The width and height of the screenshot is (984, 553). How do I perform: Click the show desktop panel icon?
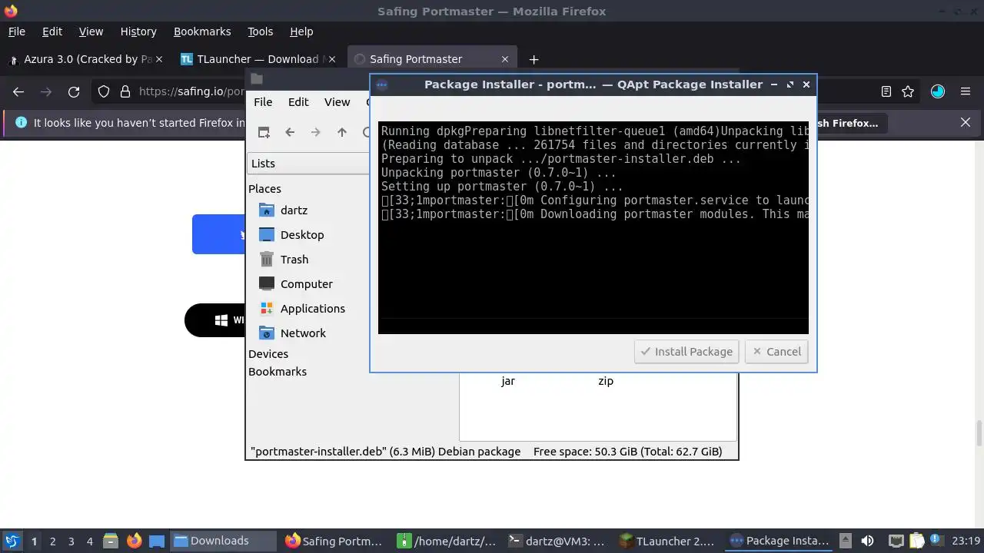pyautogui.click(x=157, y=541)
